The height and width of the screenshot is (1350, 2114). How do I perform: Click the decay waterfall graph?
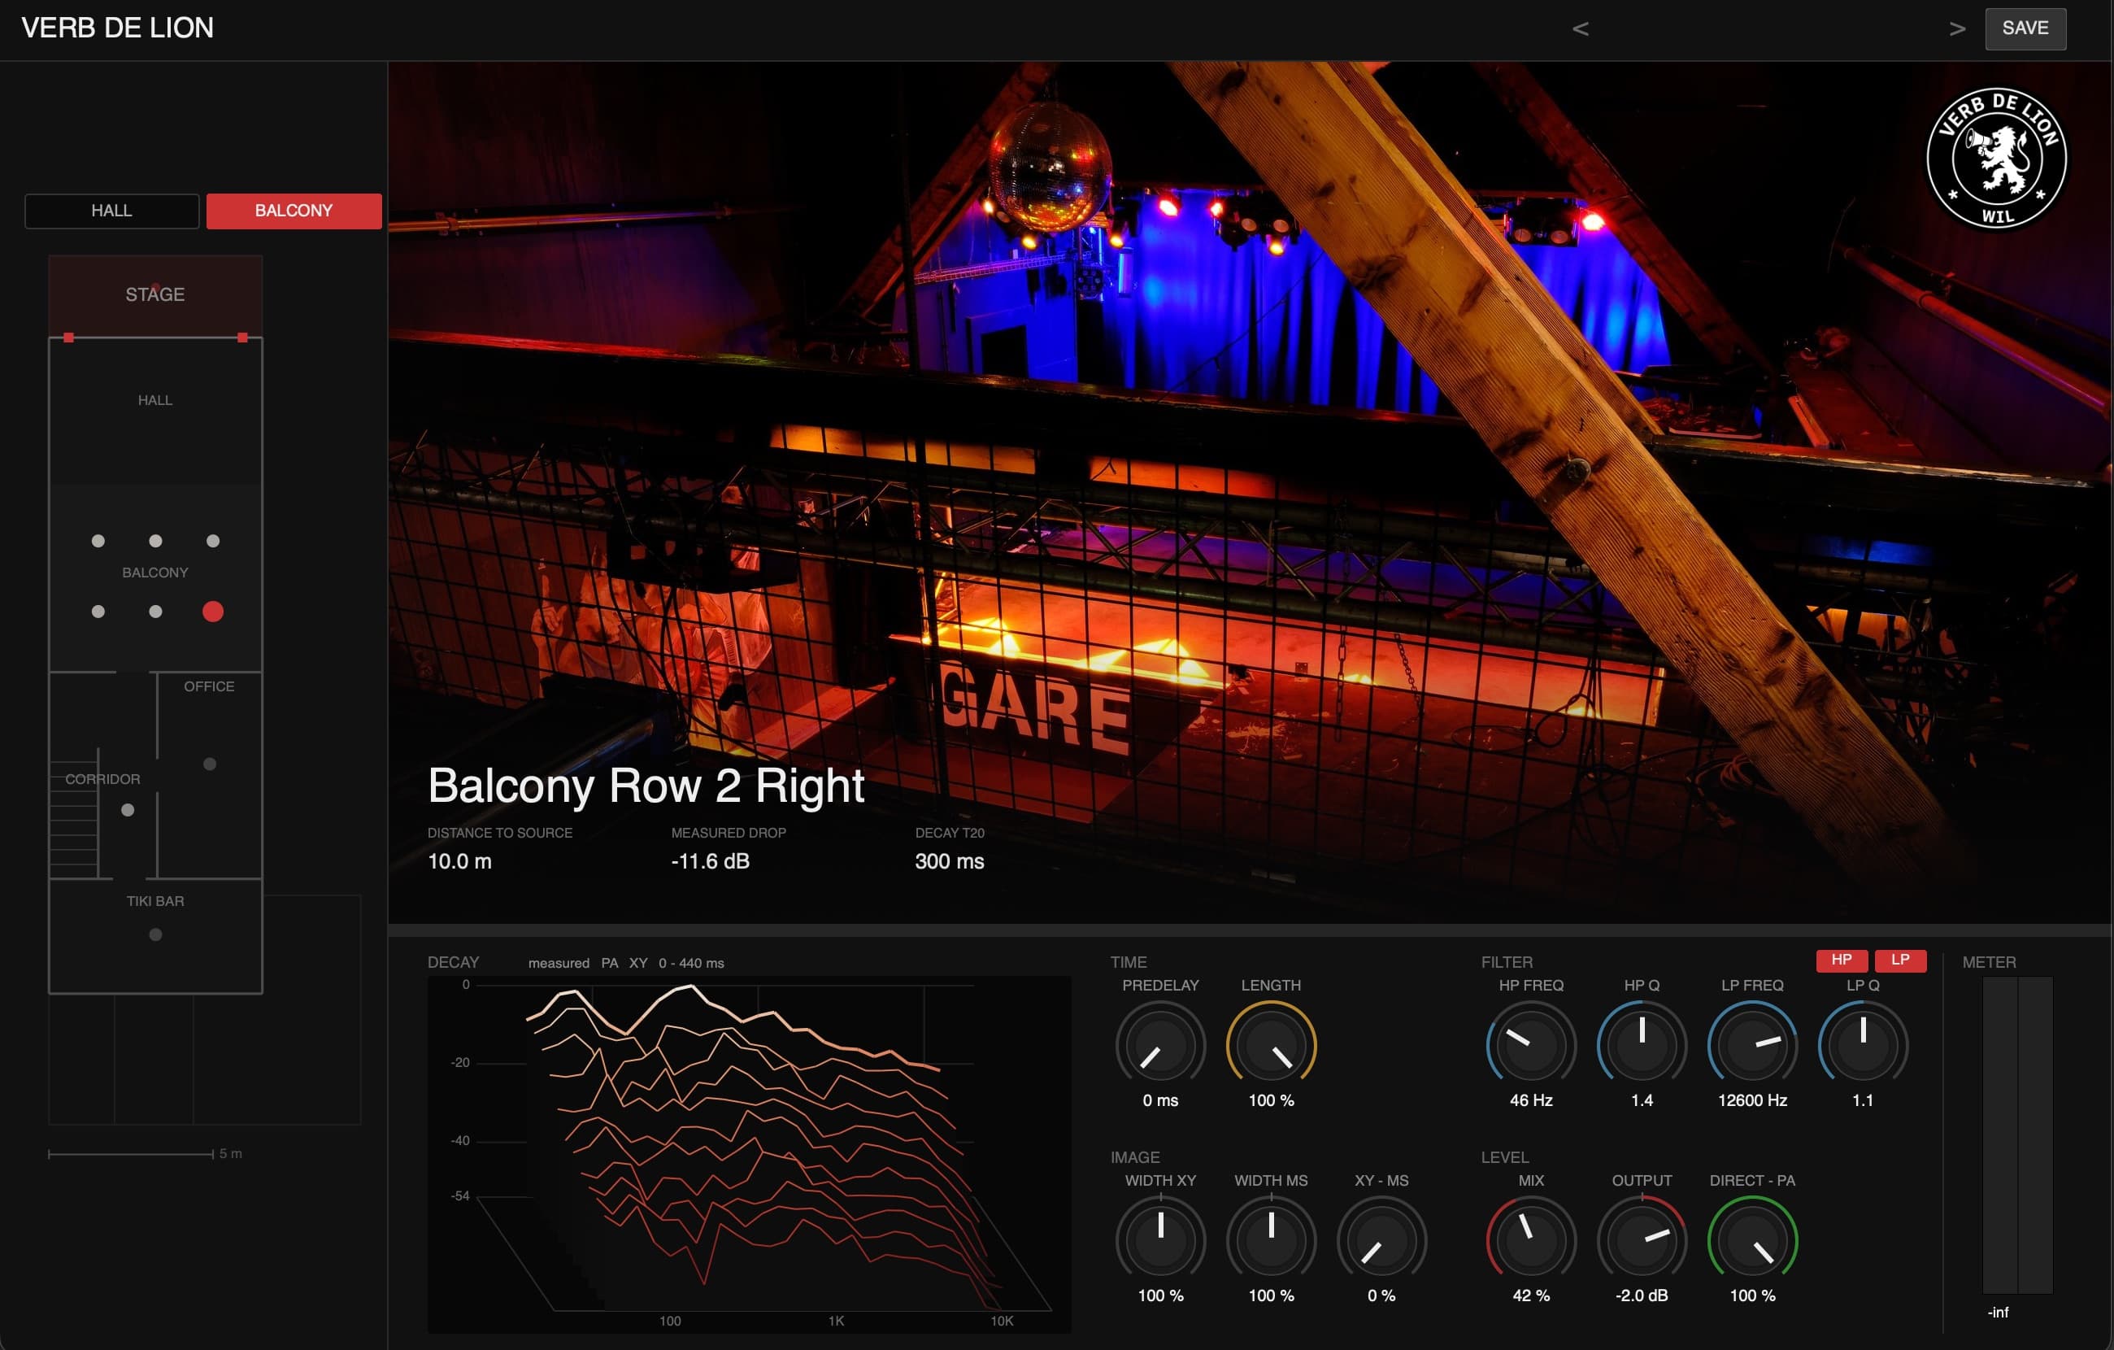coord(749,1154)
